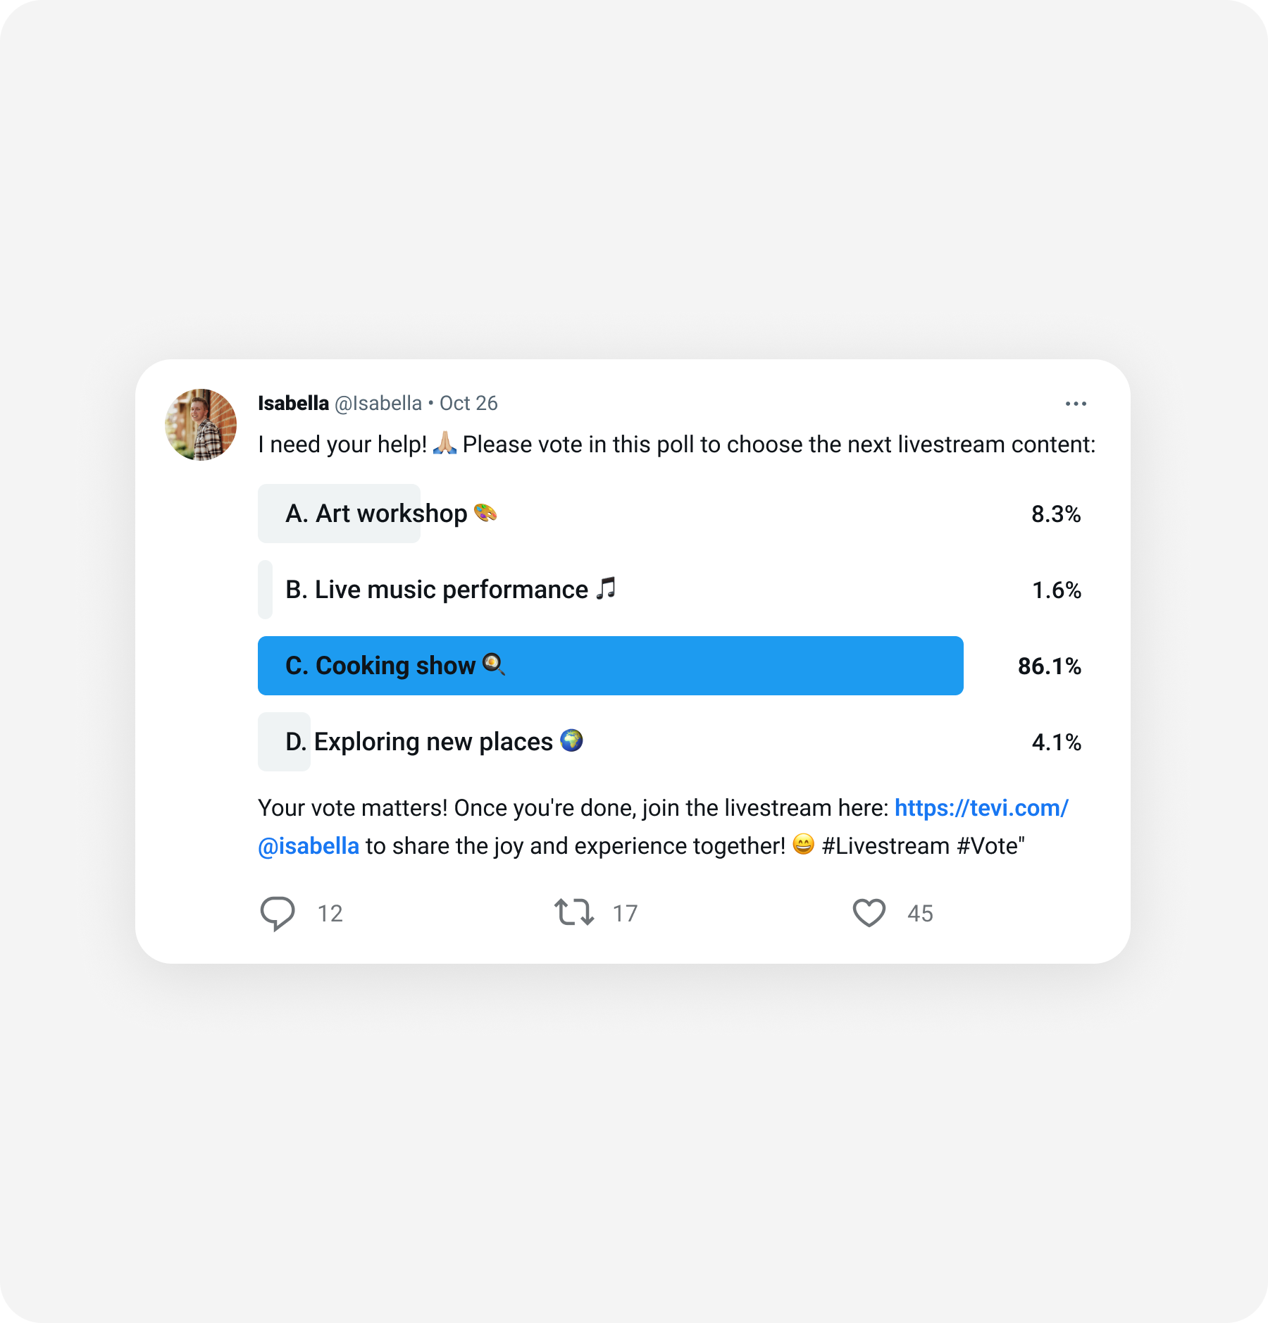1268x1323 pixels.
Task: Click the reply speech bubble icon
Action: (278, 914)
